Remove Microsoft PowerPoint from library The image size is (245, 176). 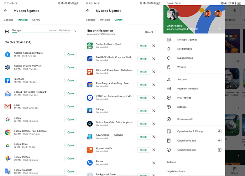(154, 72)
